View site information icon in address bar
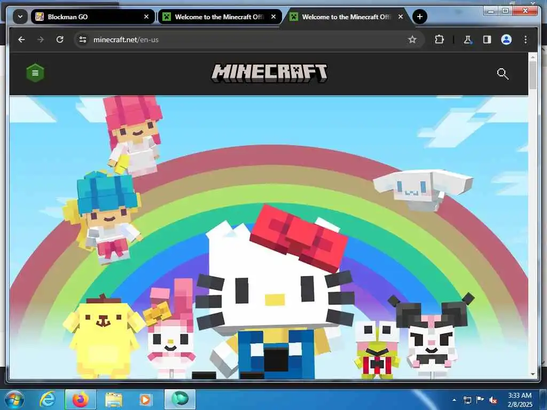 [x=83, y=40]
